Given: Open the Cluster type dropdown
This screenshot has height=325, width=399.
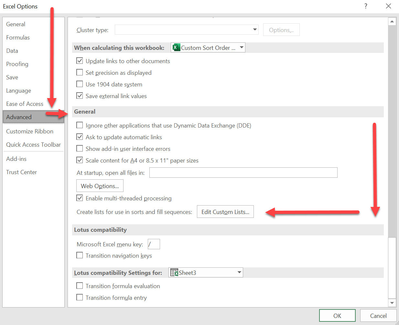Looking at the screenshot, I should (x=255, y=29).
